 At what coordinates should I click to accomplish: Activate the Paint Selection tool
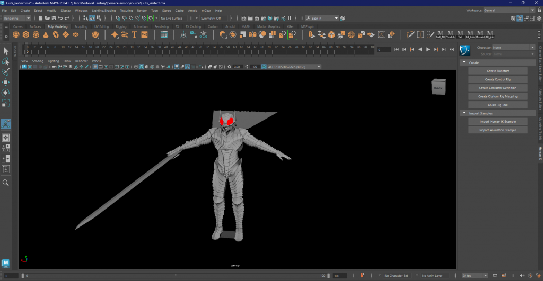6,71
